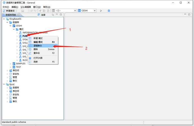
Task: Click the blue debug bug icon
Action: [x=109, y=11]
